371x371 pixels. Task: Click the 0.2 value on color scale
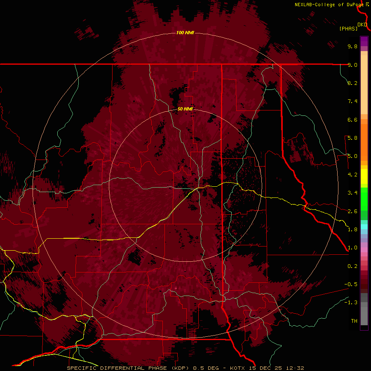[352, 266]
